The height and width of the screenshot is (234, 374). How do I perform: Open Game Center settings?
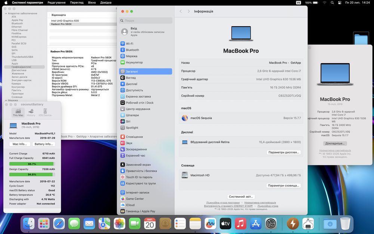click(145, 199)
